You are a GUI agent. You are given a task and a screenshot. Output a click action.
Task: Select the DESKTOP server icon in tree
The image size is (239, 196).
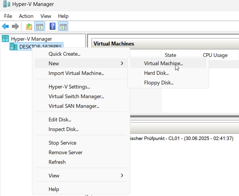(x=14, y=47)
